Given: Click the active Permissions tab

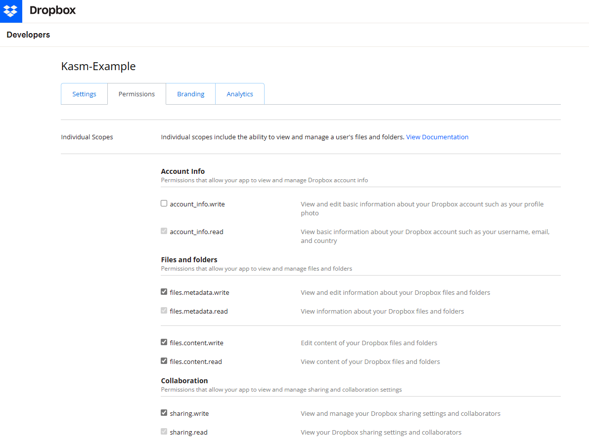Looking at the screenshot, I should click(x=136, y=94).
